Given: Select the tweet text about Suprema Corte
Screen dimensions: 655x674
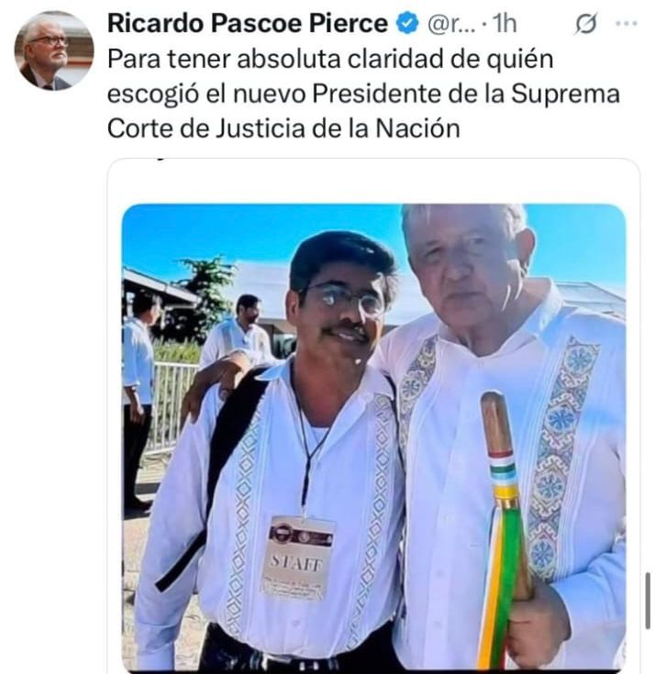Looking at the screenshot, I should tap(363, 94).
